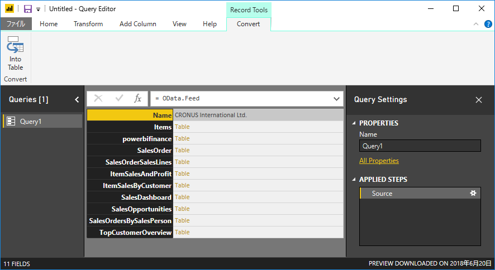
Task: Confirm formula with checkmark icon
Action: [119, 98]
